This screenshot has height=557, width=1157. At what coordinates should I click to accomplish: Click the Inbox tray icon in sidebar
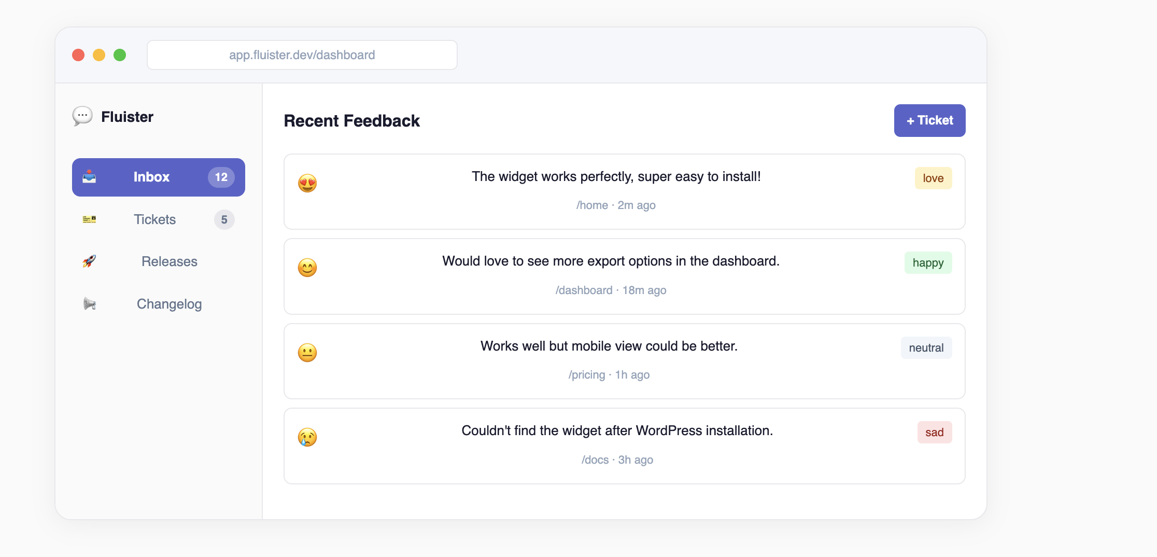(x=89, y=177)
